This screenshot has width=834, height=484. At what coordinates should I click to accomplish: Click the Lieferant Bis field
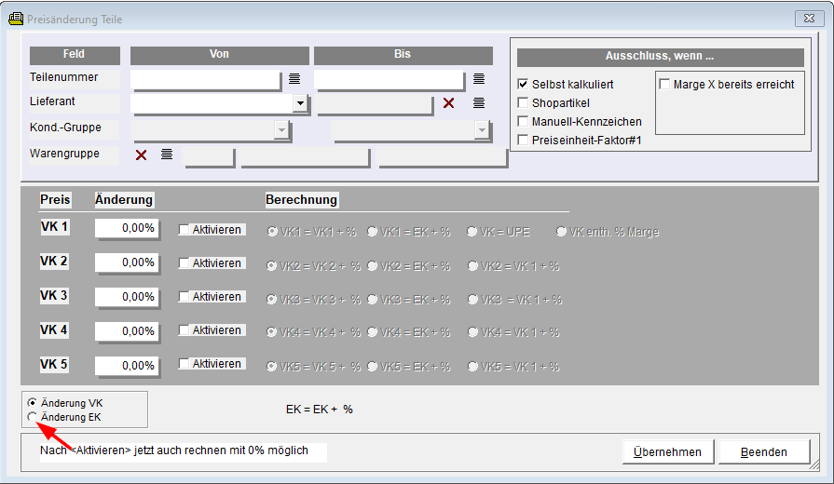pos(375,104)
